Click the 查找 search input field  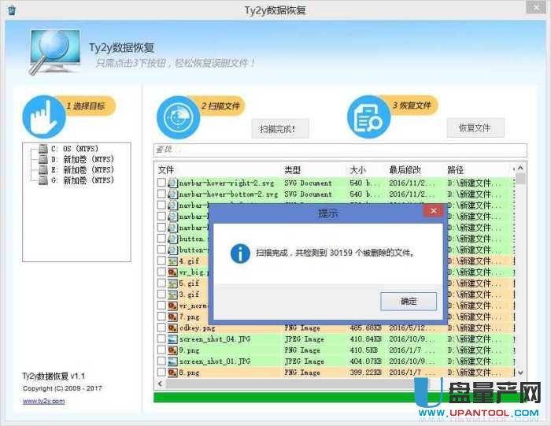point(340,150)
